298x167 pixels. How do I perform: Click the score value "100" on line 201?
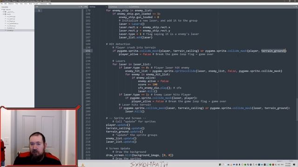(x=155, y=84)
